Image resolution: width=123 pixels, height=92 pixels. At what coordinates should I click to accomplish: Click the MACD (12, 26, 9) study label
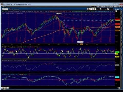(8, 74)
